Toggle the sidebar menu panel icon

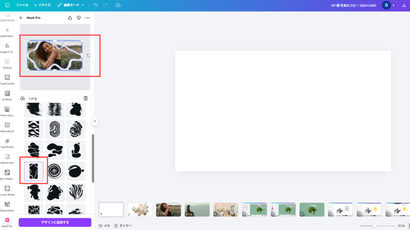tap(7, 5)
